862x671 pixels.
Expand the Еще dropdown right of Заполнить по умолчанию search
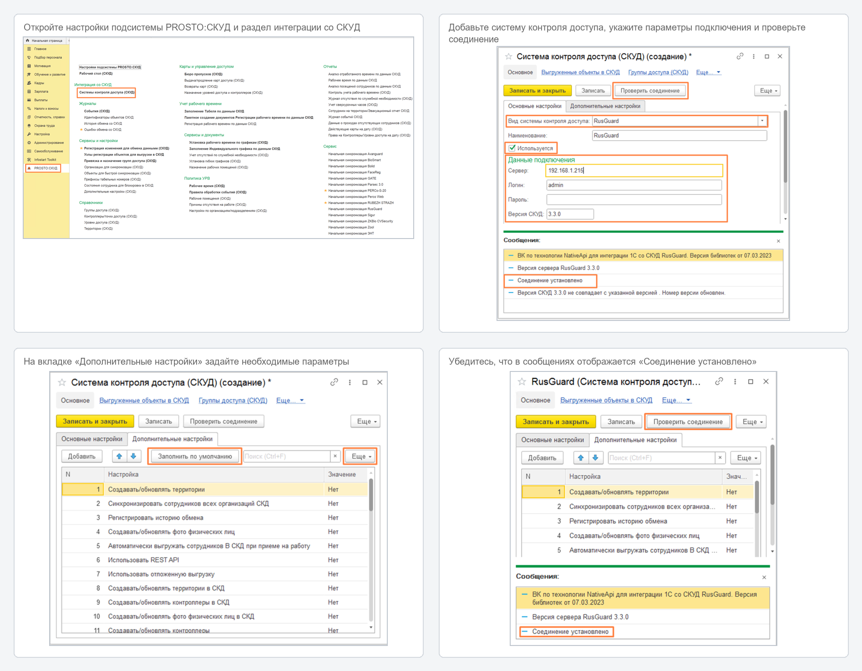click(361, 456)
